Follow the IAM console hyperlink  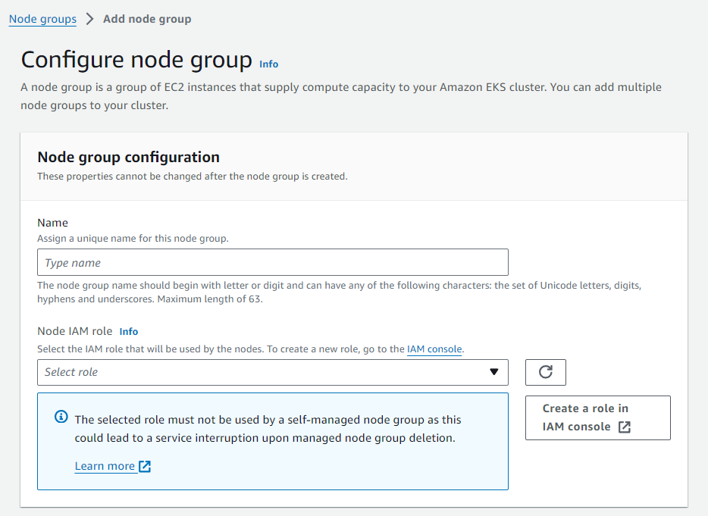[x=434, y=349]
